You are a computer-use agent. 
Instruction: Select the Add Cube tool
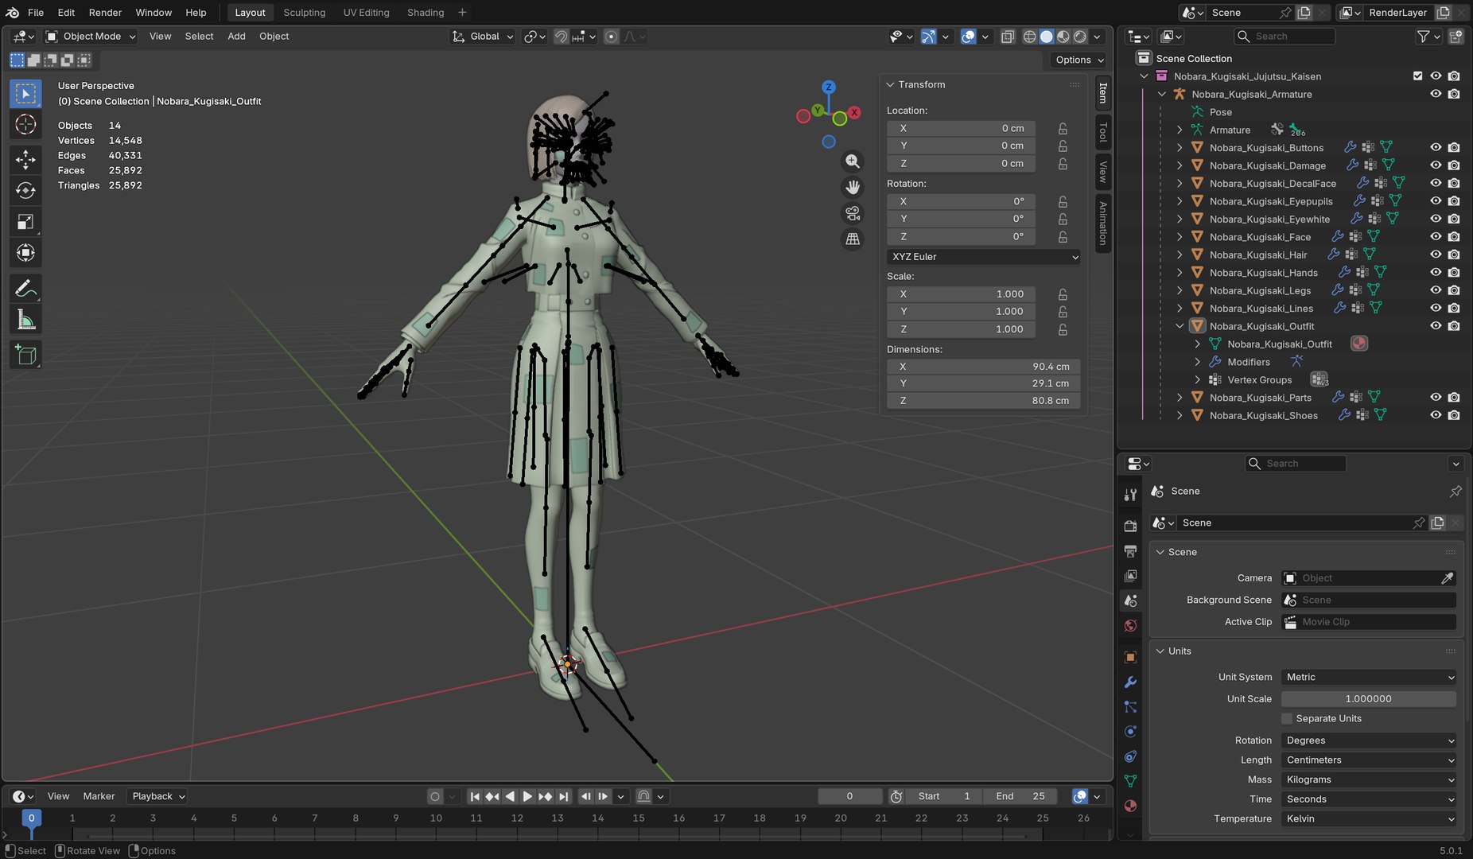coord(25,355)
